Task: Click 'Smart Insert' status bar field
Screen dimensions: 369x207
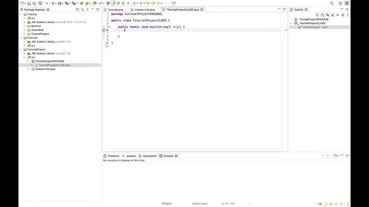Action: (x=200, y=204)
